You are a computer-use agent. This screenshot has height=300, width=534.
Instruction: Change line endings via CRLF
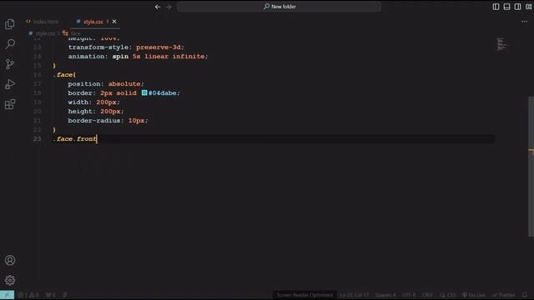(428, 295)
